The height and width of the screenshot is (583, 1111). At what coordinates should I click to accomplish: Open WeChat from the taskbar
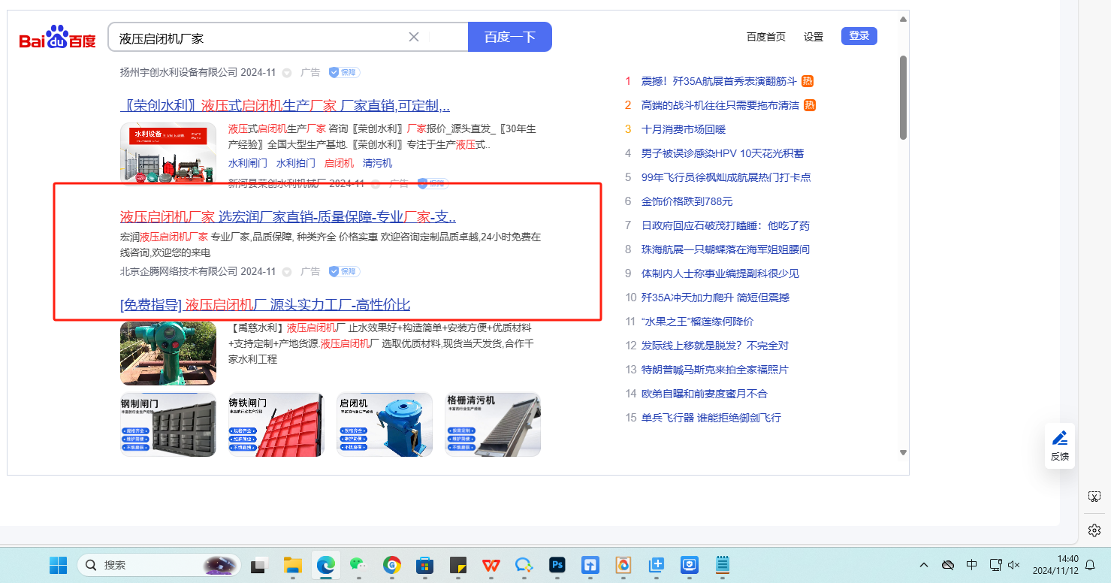[358, 565]
